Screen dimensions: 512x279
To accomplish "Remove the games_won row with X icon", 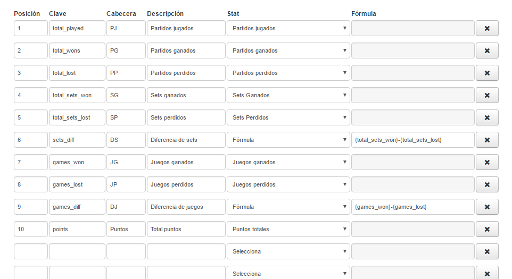I will pos(487,162).
